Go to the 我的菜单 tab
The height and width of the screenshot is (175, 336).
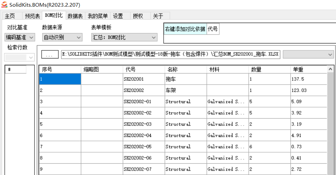click(x=98, y=16)
